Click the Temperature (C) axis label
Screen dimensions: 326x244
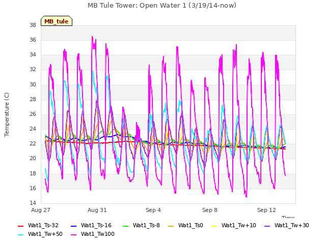pos(7,114)
